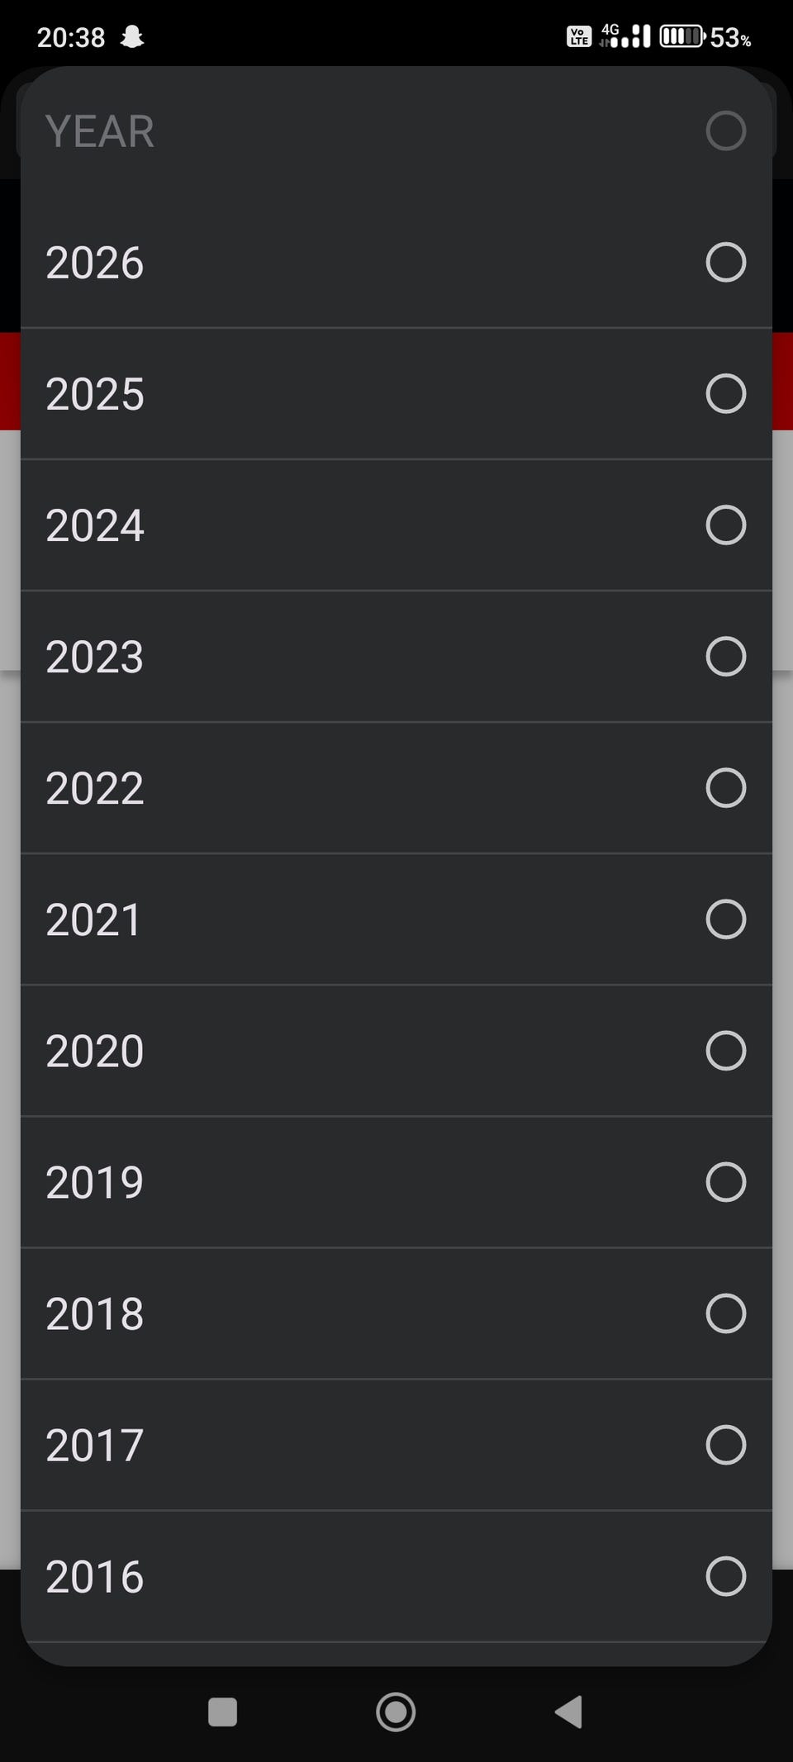Tap the Android home circle button
793x1762 pixels.
396,1712
